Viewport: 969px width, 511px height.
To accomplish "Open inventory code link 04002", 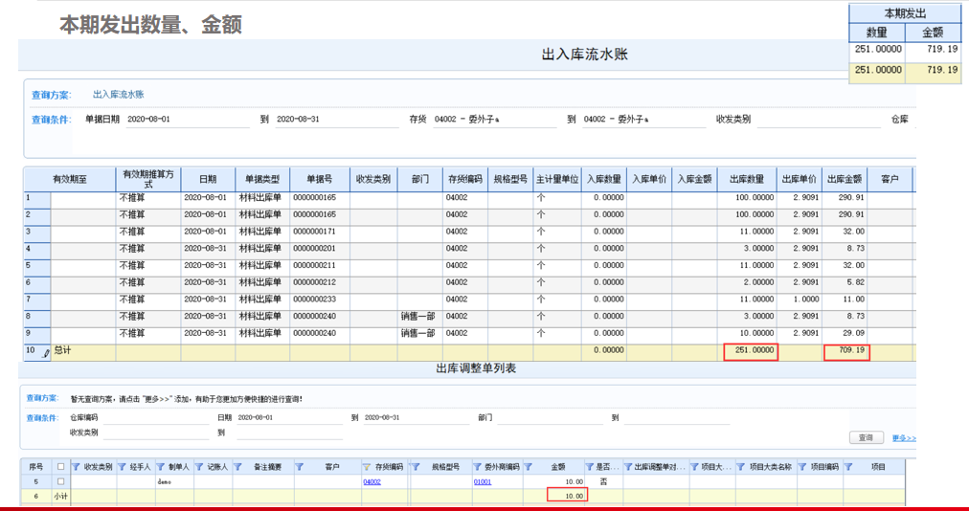I will coord(372,481).
